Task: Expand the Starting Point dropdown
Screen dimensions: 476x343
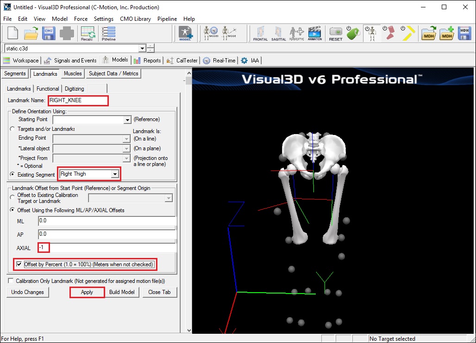Action: (x=127, y=120)
